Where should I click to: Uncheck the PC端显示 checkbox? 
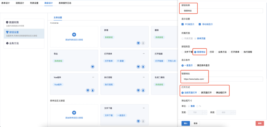(183, 24)
